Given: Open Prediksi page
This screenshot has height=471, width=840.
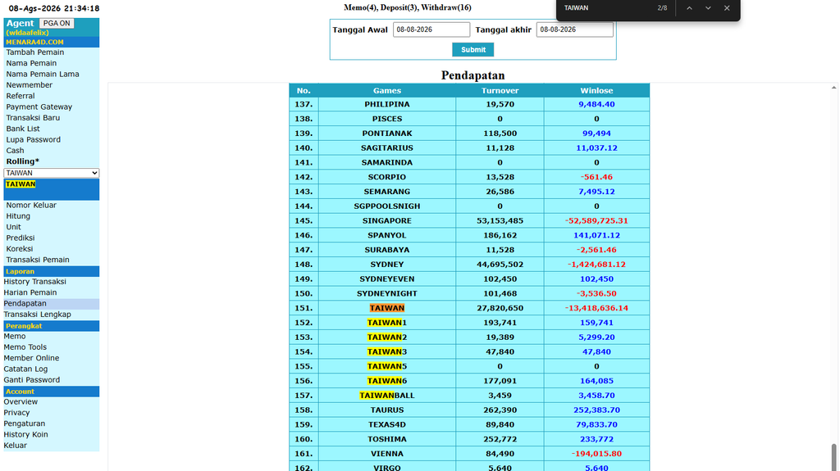Looking at the screenshot, I should point(21,238).
